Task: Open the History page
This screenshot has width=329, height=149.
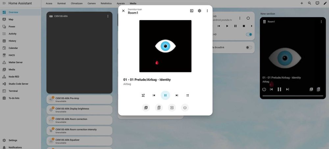Action: [x=20, y=41]
